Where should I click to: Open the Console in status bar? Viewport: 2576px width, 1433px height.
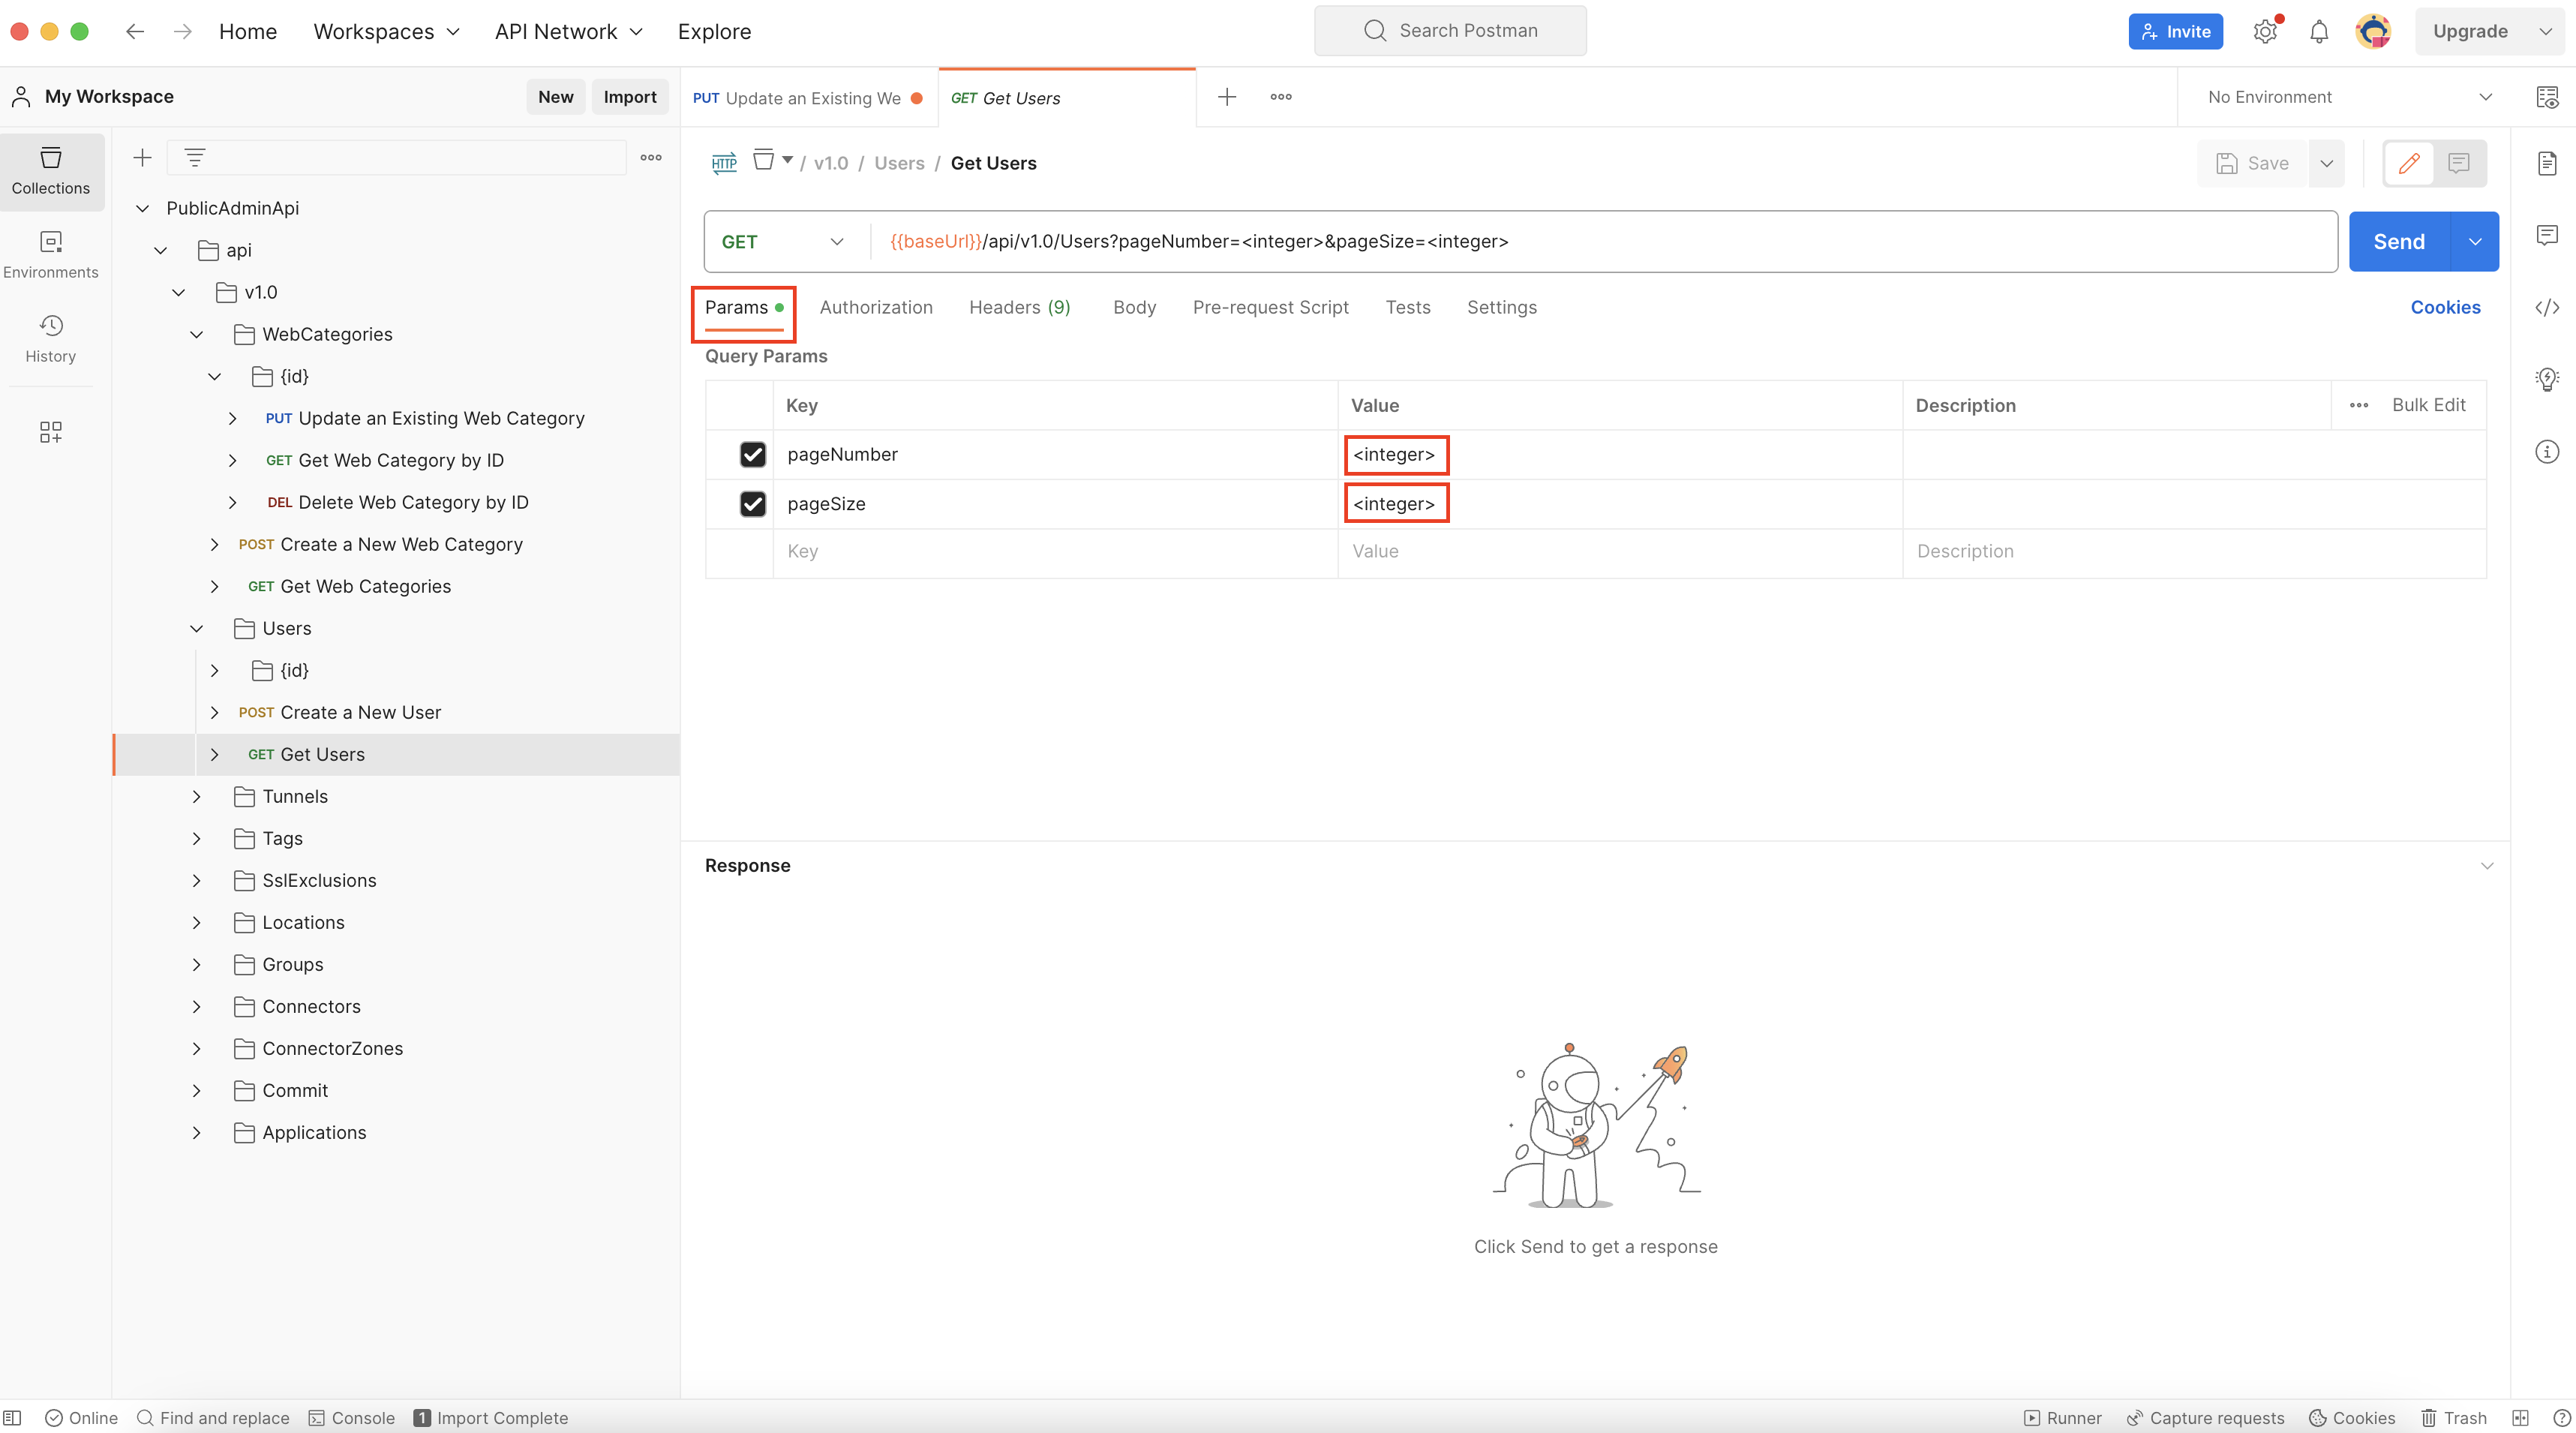coord(351,1417)
